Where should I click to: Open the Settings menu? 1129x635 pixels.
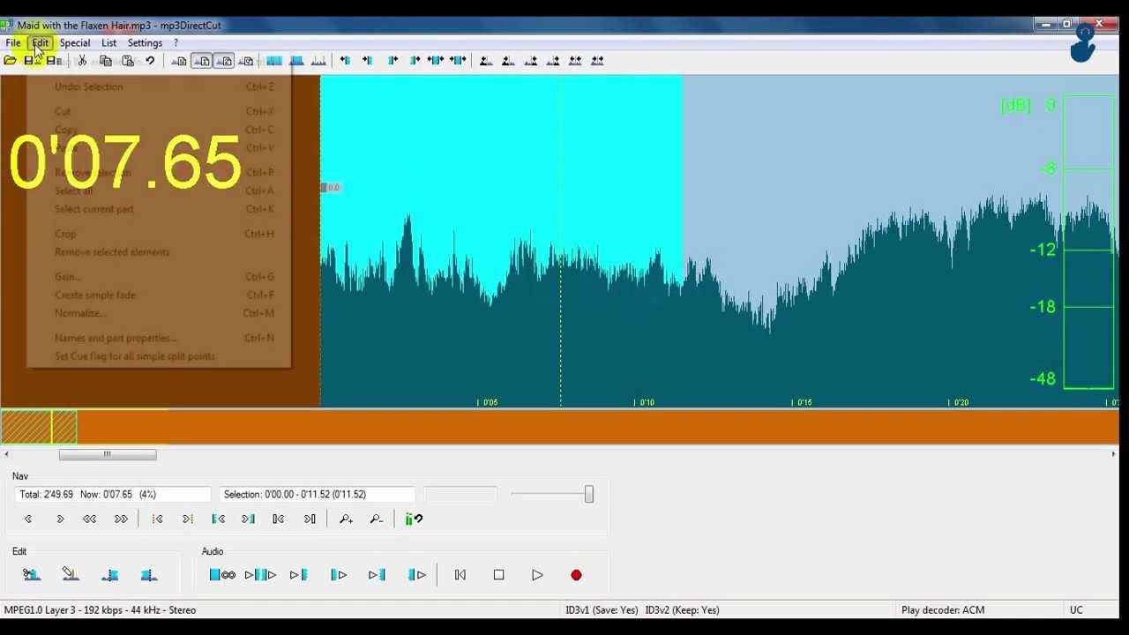[145, 42]
